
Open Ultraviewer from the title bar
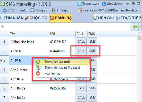(x=112, y=4)
